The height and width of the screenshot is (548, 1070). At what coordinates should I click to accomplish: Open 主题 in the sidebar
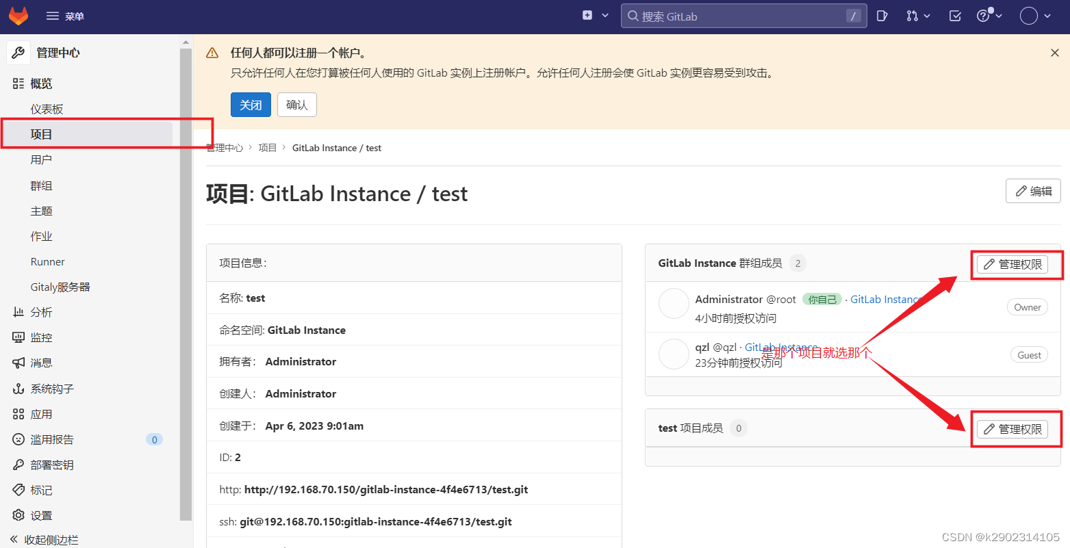coord(41,211)
